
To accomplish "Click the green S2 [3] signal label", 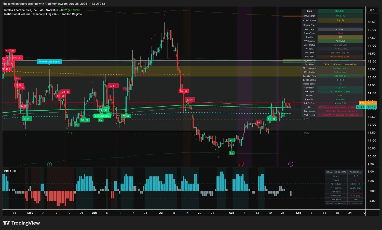I will pos(85,120).
